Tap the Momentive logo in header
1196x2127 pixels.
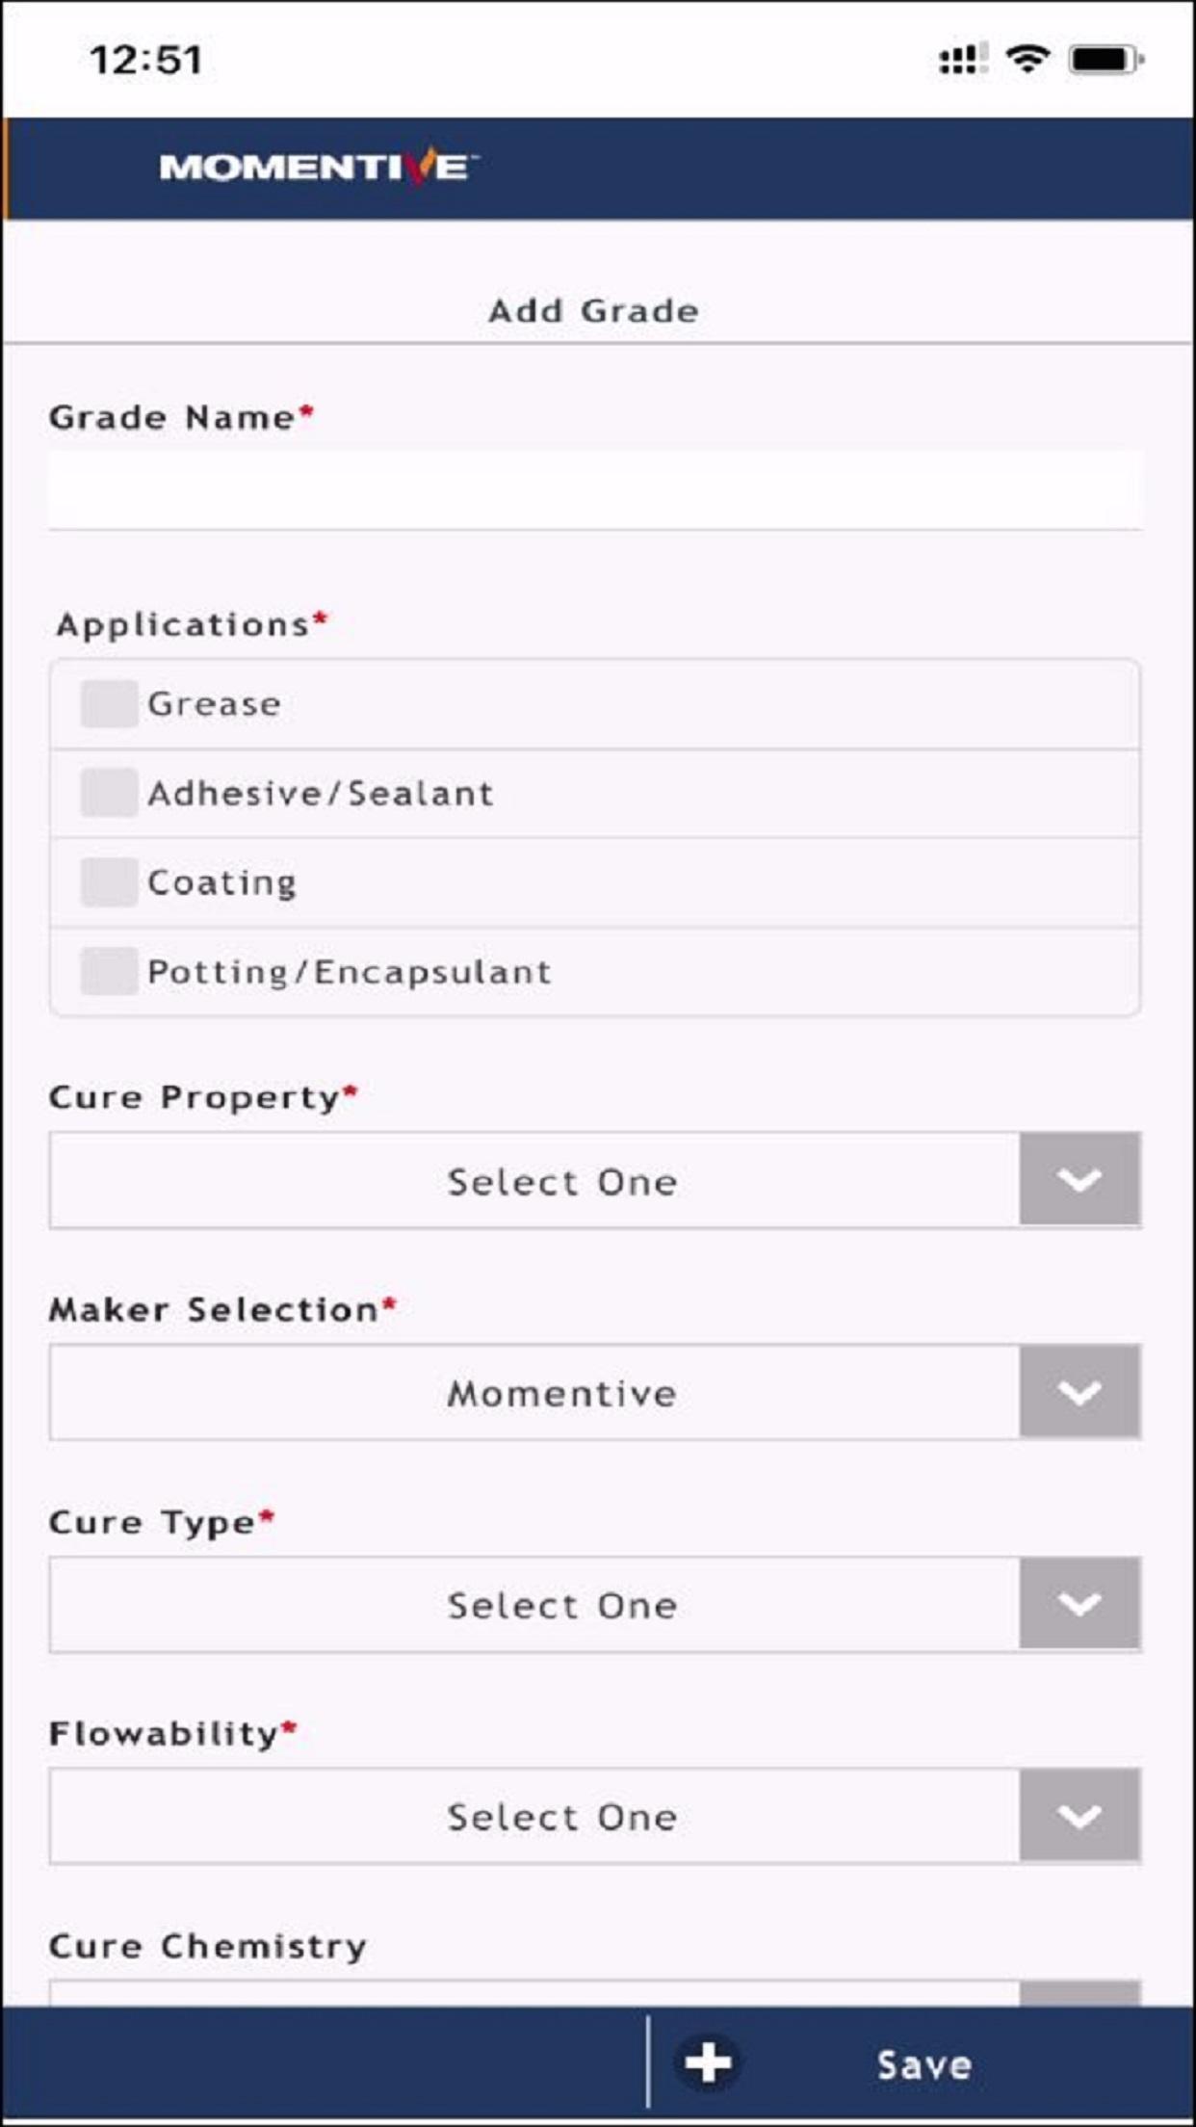(x=318, y=168)
